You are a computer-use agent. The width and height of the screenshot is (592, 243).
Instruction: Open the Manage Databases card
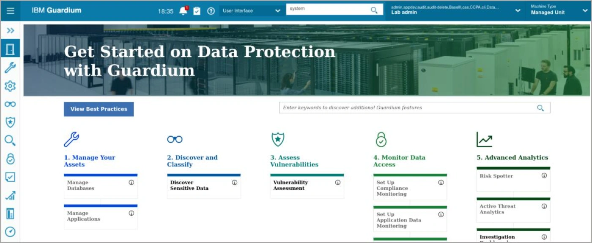pyautogui.click(x=101, y=186)
